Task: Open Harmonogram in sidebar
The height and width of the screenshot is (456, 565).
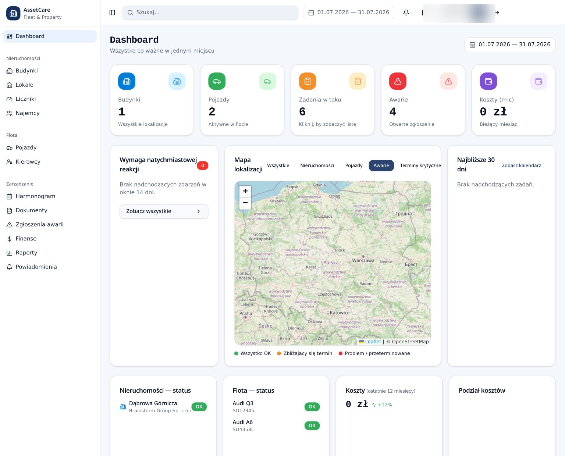Action: (50, 196)
